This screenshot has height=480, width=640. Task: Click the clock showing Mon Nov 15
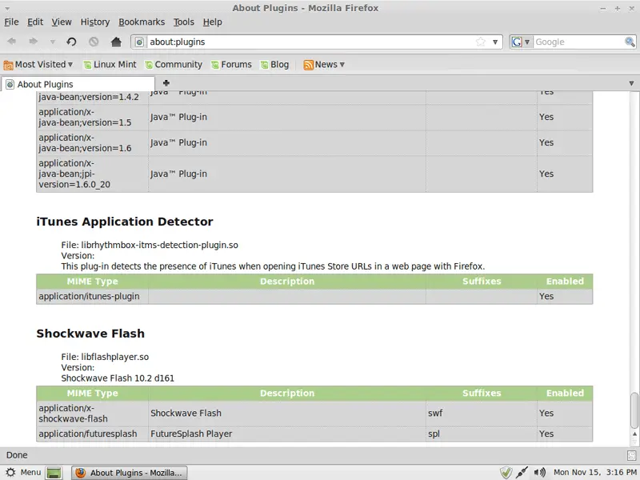[595, 472]
